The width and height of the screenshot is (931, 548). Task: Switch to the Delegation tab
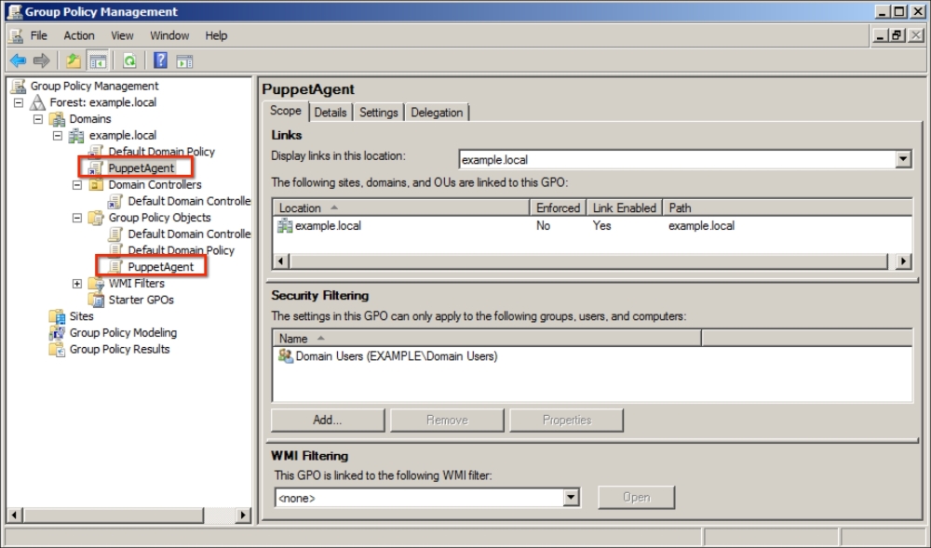pyautogui.click(x=437, y=113)
